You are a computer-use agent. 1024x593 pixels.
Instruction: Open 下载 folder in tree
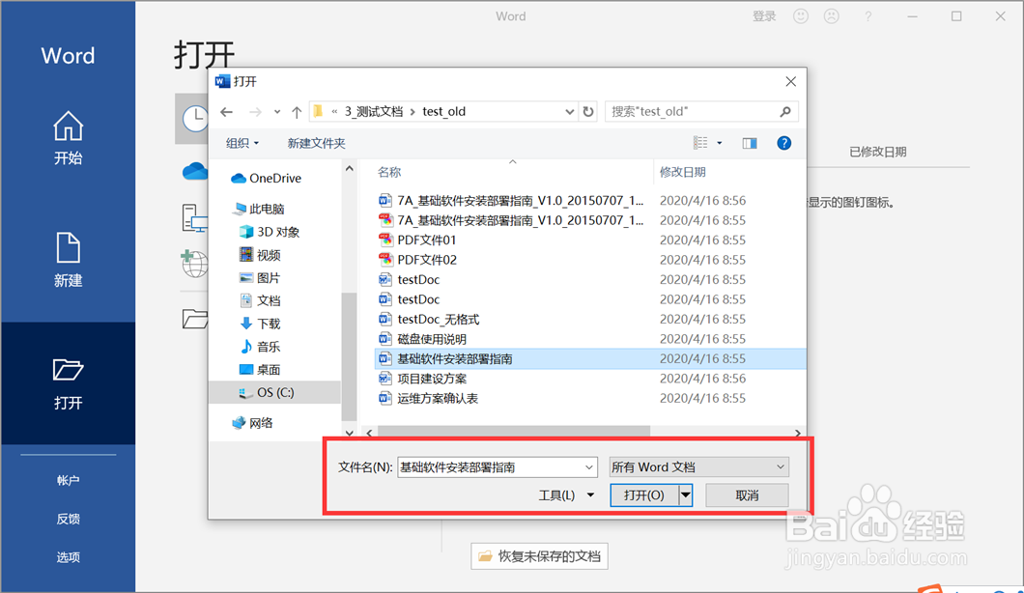pos(260,324)
